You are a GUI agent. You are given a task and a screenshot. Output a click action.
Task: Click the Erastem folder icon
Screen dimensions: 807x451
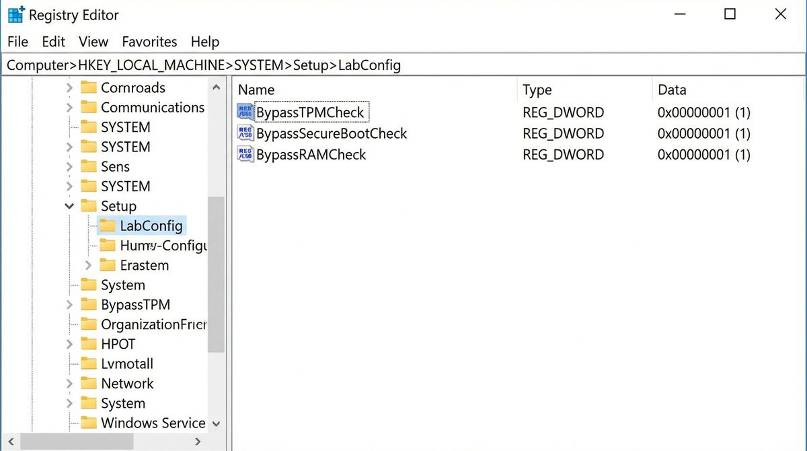click(108, 265)
